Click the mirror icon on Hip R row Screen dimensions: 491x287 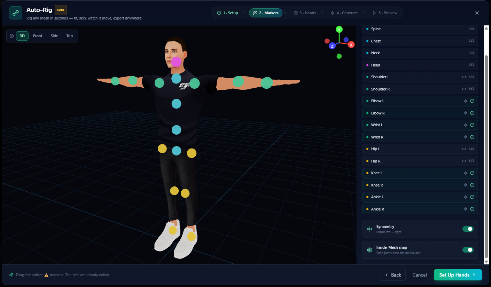point(464,161)
